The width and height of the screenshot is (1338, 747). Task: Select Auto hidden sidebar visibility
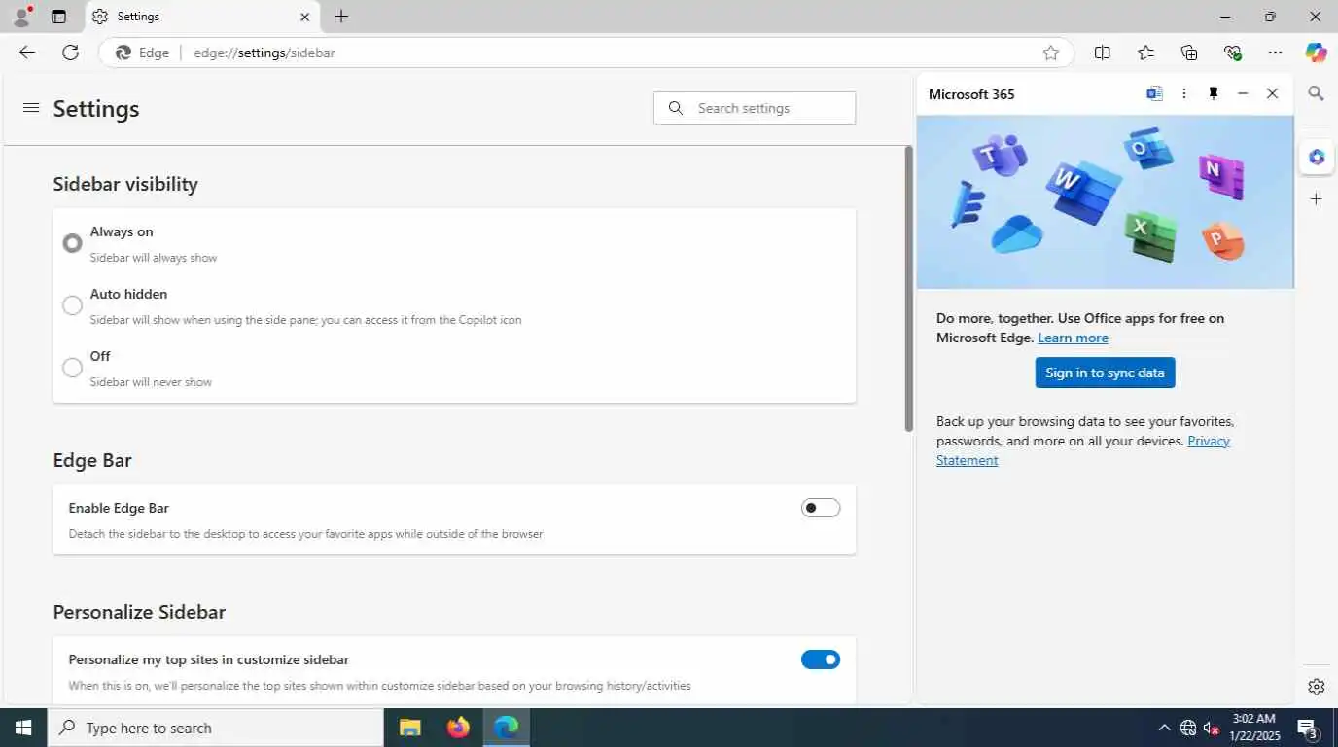click(x=72, y=305)
